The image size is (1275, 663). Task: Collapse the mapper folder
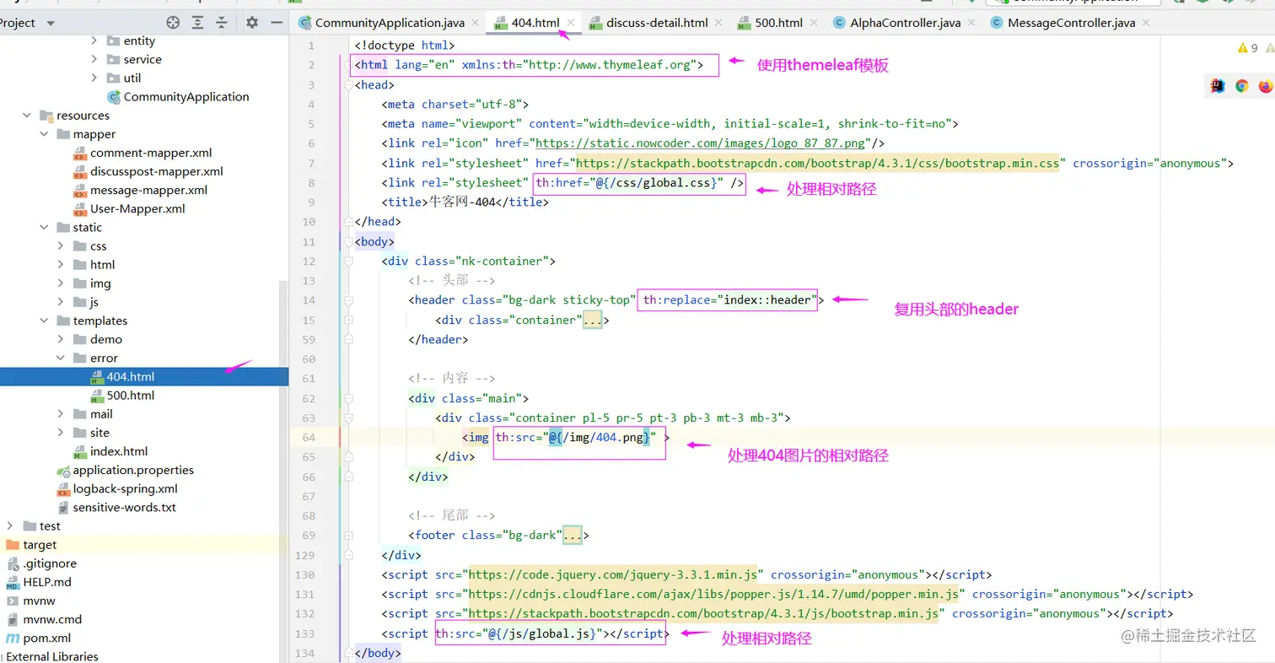click(x=44, y=134)
